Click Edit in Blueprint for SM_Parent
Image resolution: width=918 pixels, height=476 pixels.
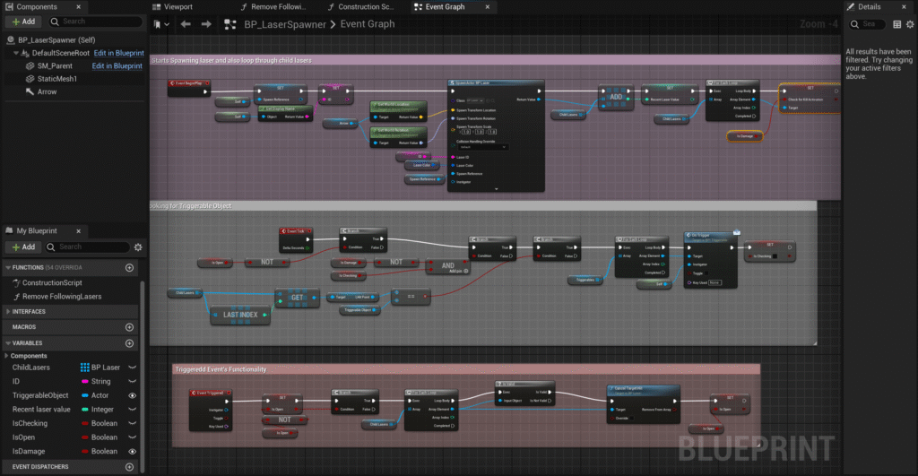117,65
